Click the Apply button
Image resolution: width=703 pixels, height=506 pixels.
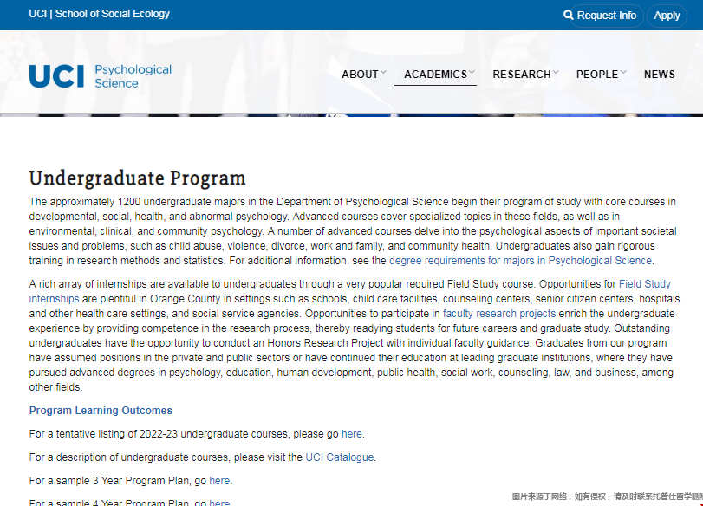667,15
